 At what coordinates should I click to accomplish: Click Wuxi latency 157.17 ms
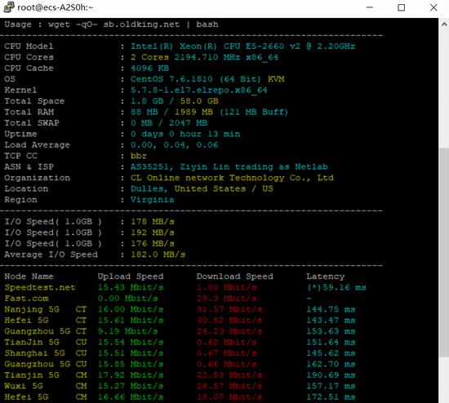pyautogui.click(x=331, y=386)
